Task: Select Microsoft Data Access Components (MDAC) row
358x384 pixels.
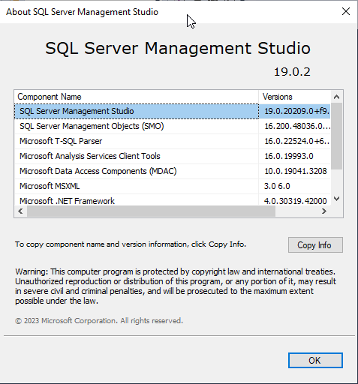Action: point(173,171)
